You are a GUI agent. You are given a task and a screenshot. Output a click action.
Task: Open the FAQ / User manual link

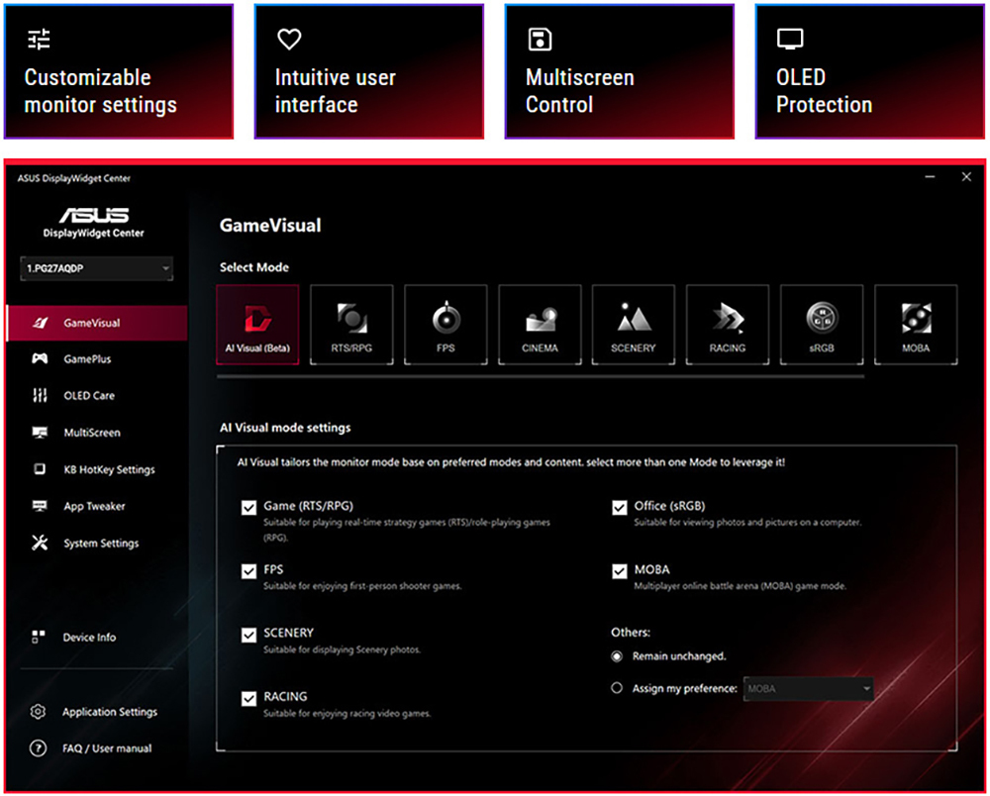107,748
